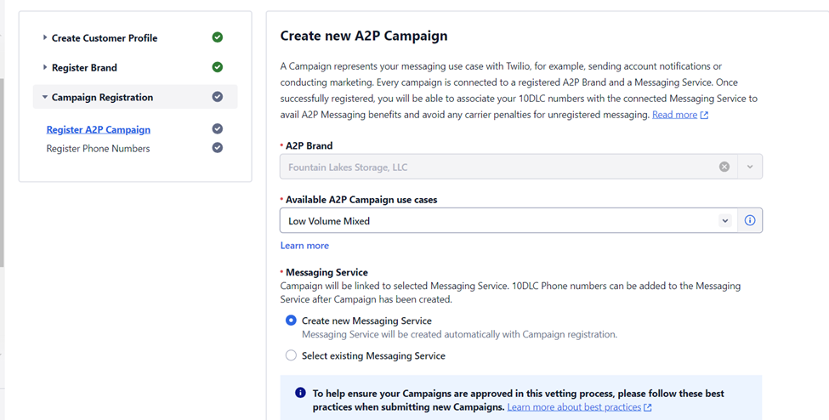Screen dimensions: 829x420
Task: Click the Register A2P Campaign status icon
Action: point(218,128)
